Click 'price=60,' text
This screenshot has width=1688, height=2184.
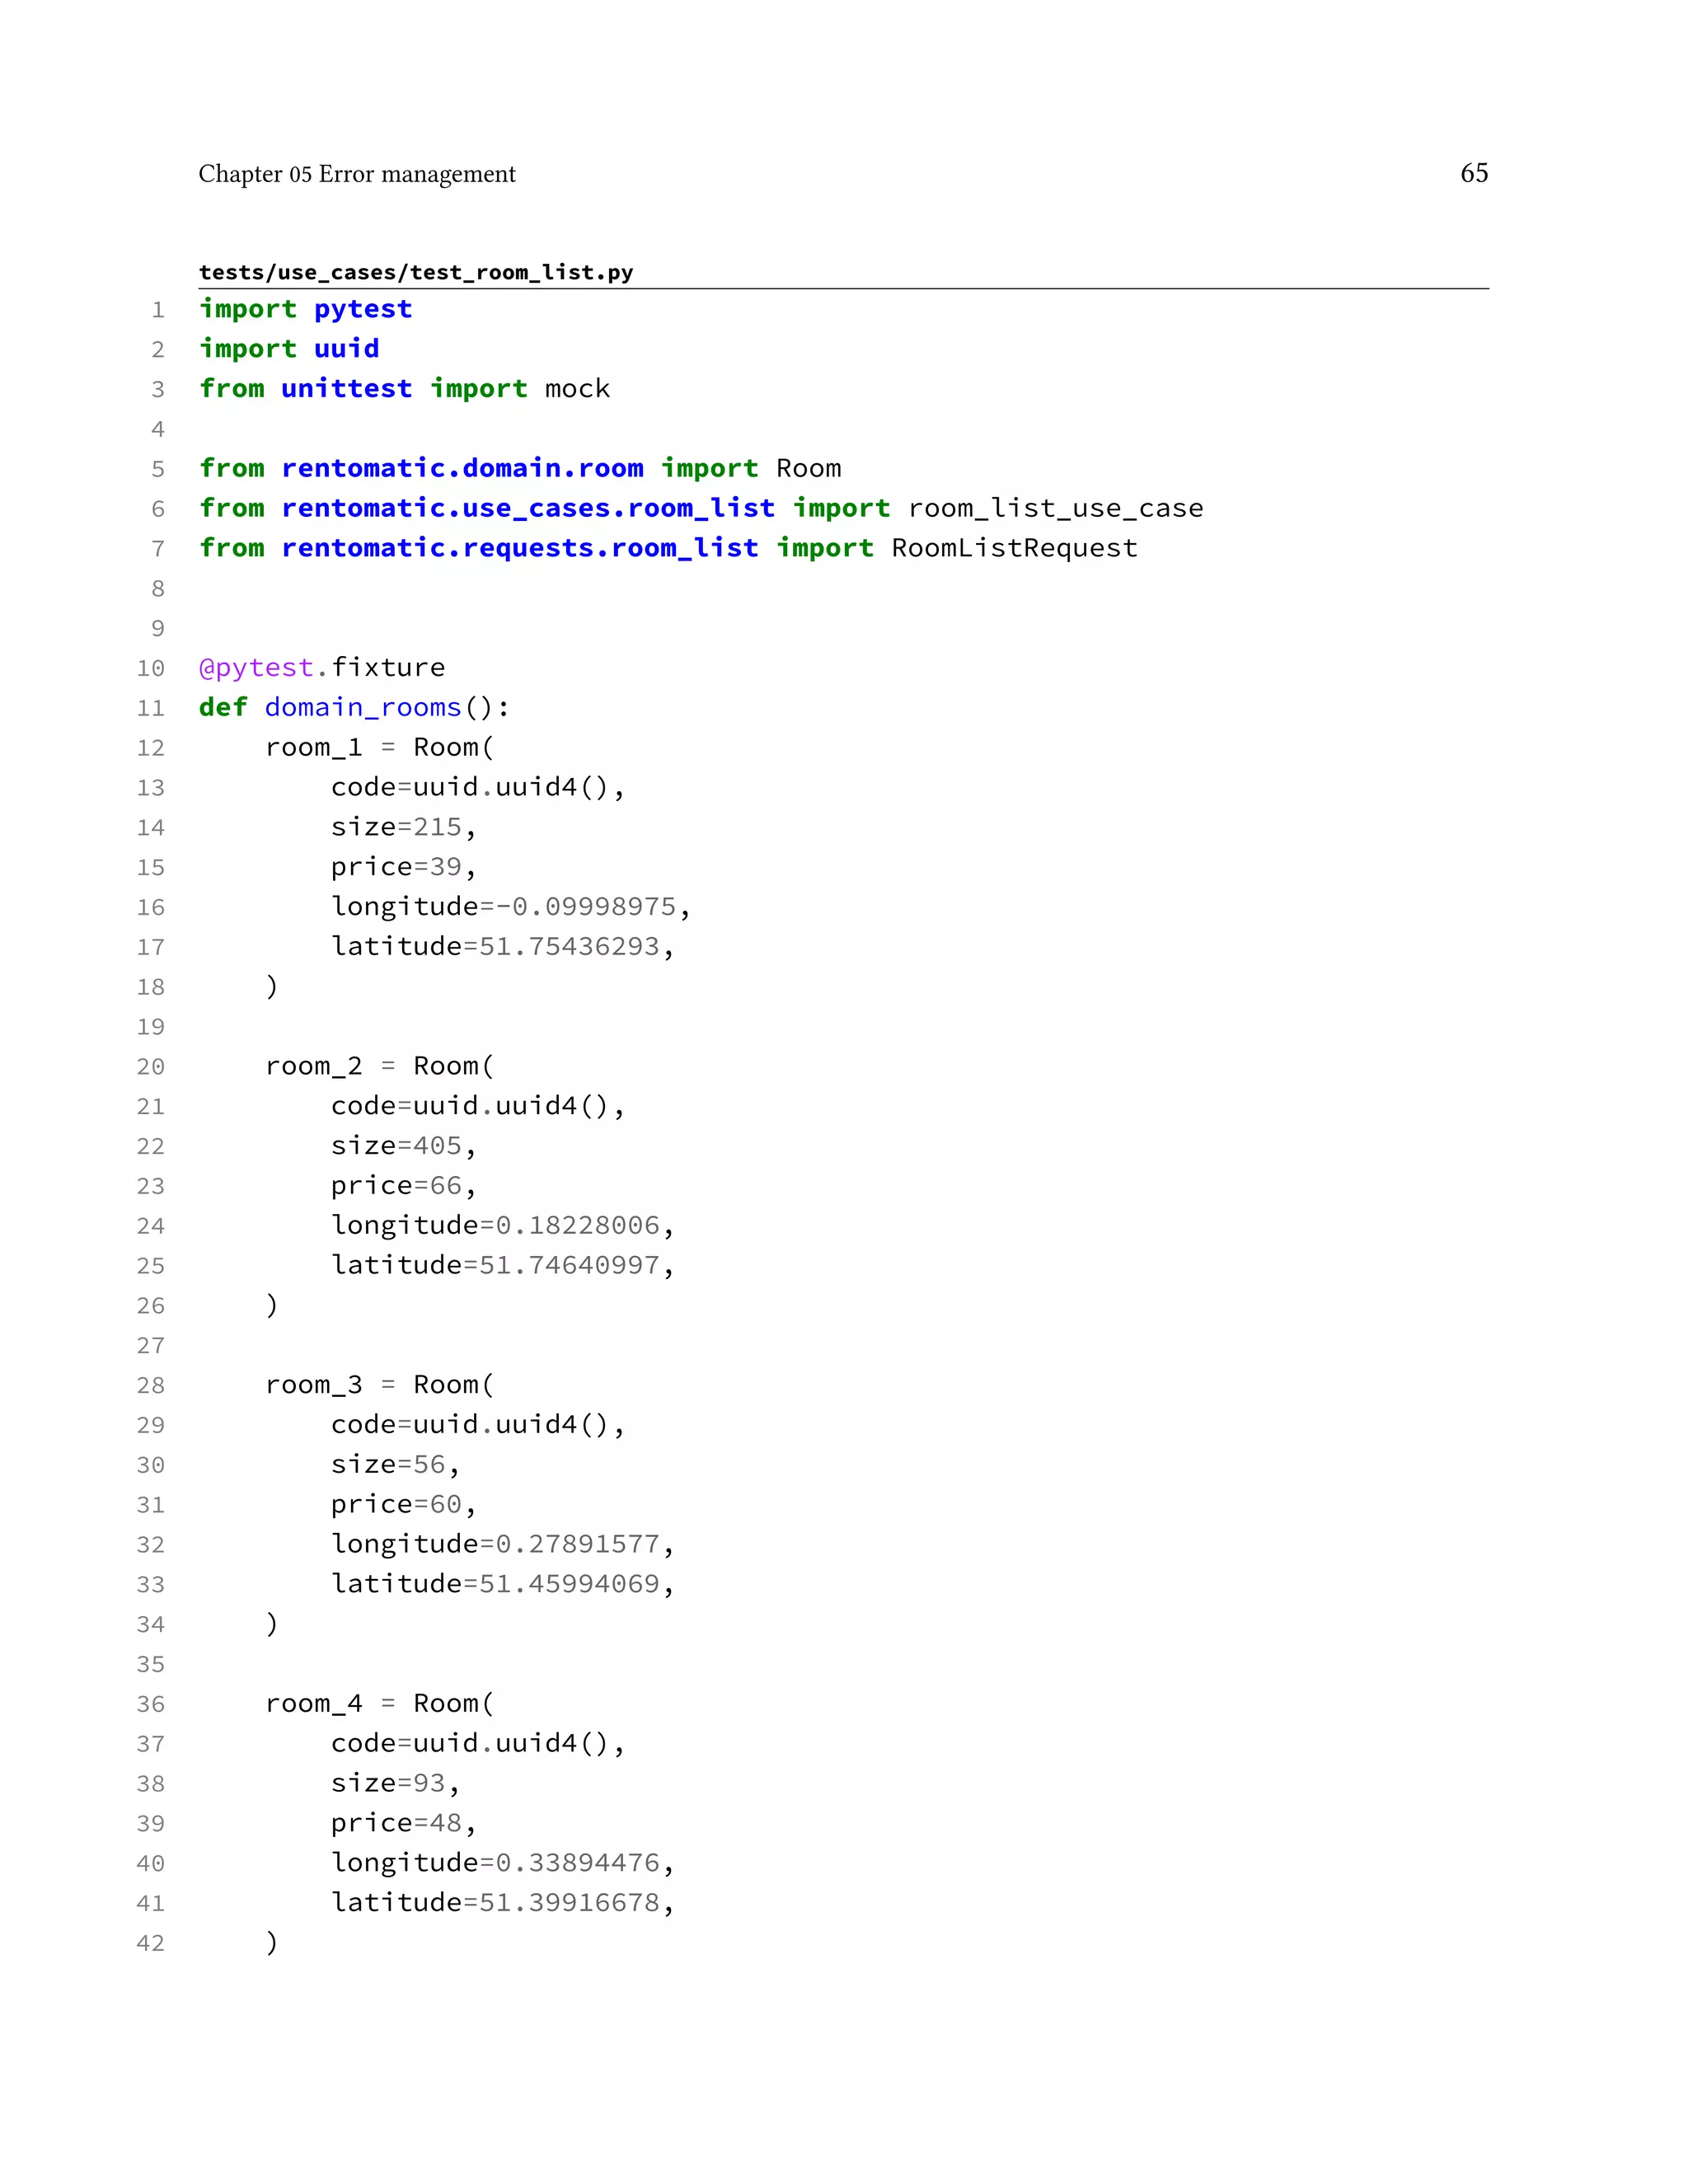[403, 1504]
